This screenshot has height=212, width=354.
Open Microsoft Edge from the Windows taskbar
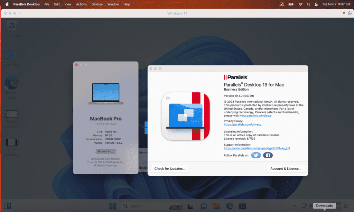click(230, 206)
